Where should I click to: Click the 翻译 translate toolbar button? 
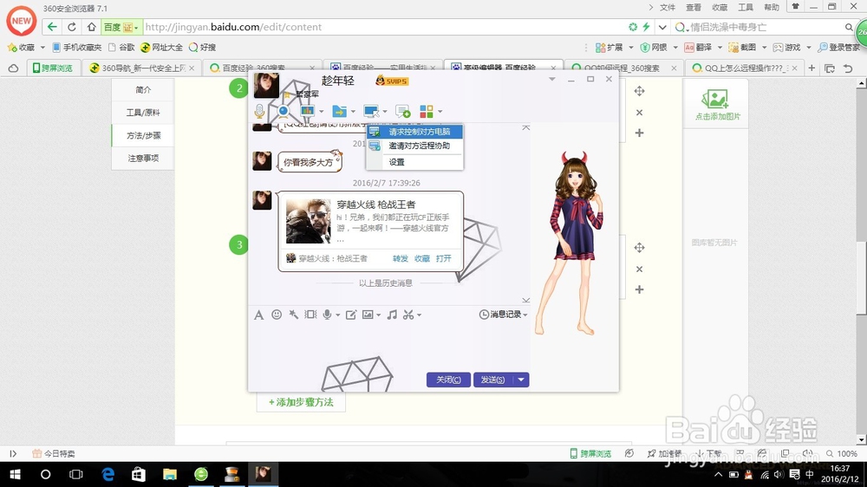tap(698, 48)
